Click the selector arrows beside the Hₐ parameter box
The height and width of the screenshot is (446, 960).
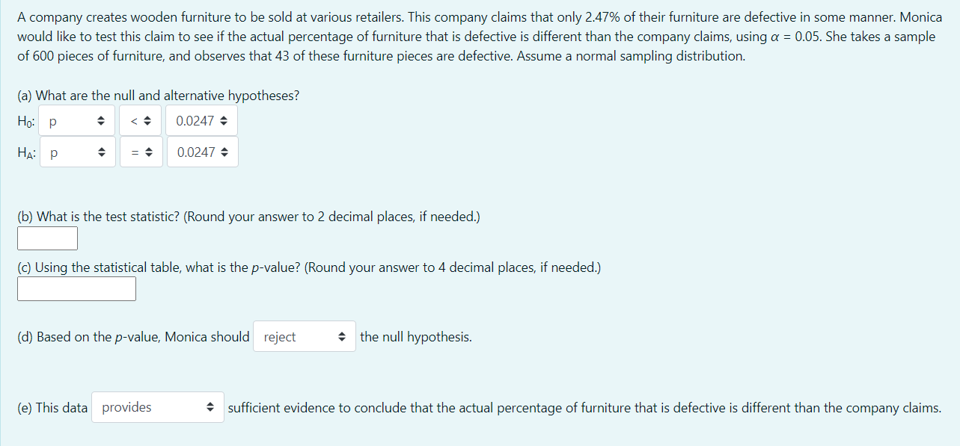[x=103, y=152]
